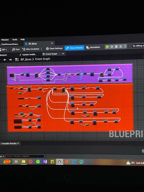
Task: Play the level with green play button
Action: click(x=108, y=47)
